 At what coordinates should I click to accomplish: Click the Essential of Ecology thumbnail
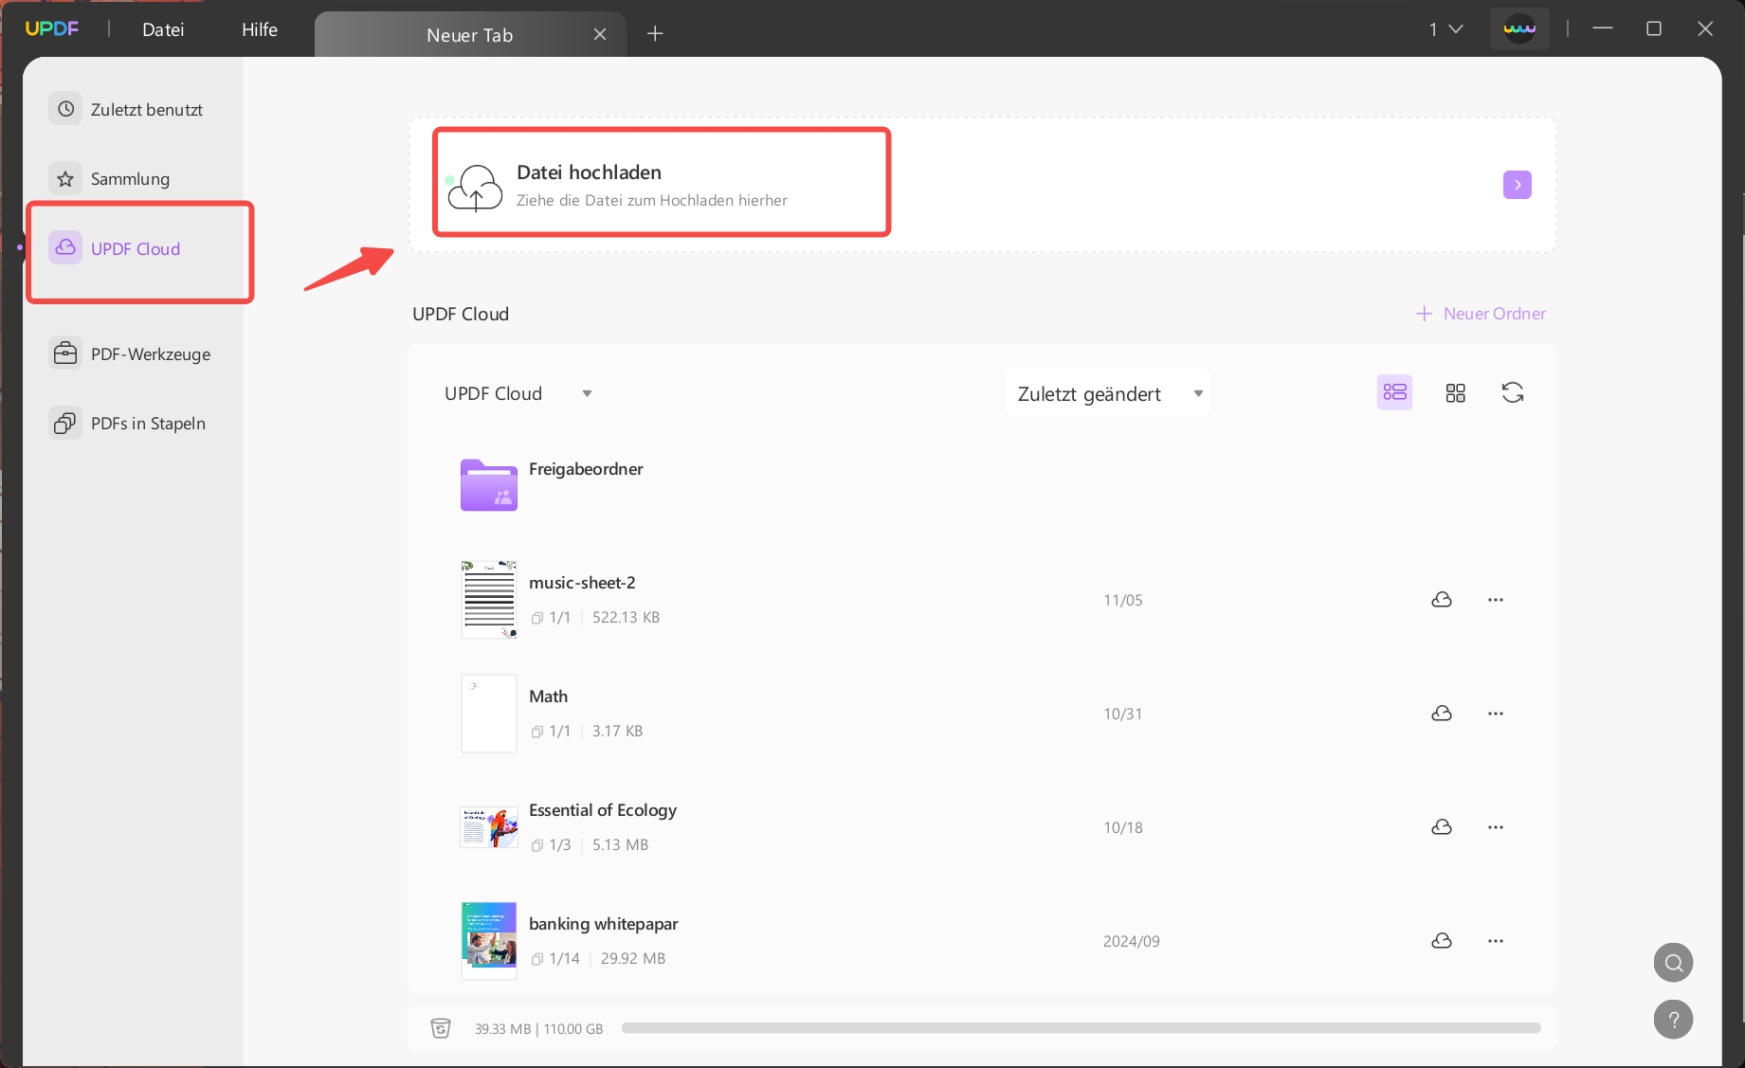click(489, 827)
